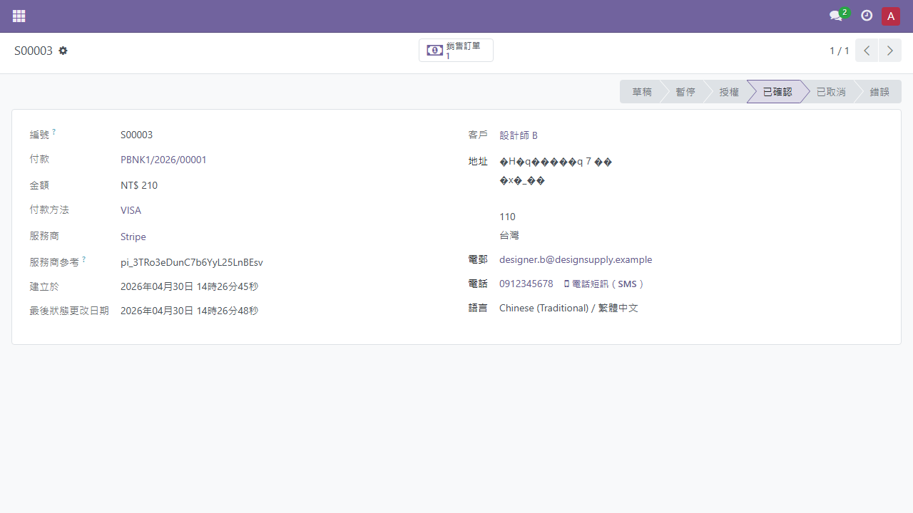Click 最後狀態更改日期 value ending 14時26分48秒
Image resolution: width=913 pixels, height=513 pixels.
click(189, 311)
